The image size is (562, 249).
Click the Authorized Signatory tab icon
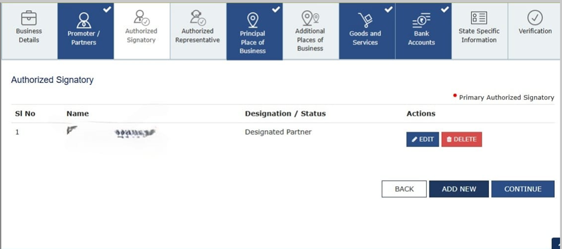(x=141, y=18)
